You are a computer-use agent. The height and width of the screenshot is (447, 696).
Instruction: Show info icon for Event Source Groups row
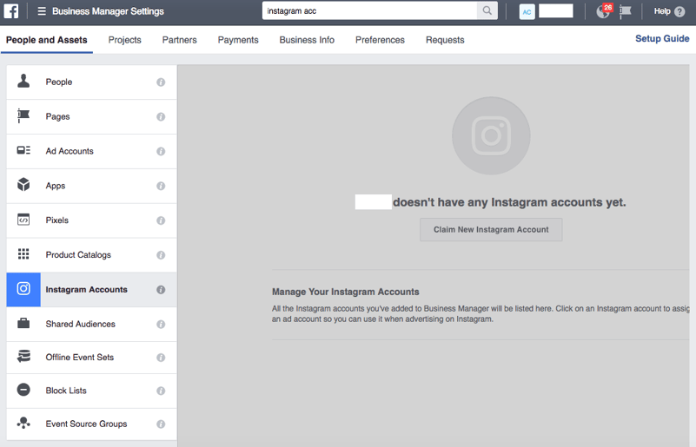tap(161, 424)
